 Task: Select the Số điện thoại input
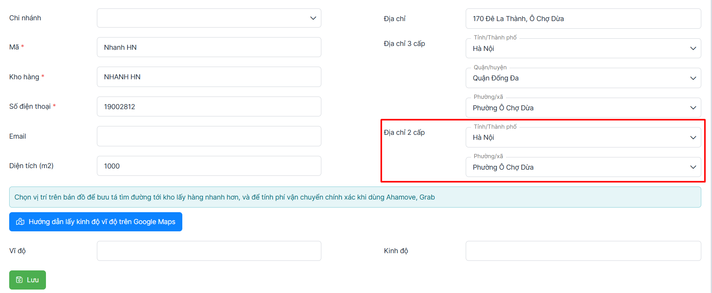pos(209,106)
